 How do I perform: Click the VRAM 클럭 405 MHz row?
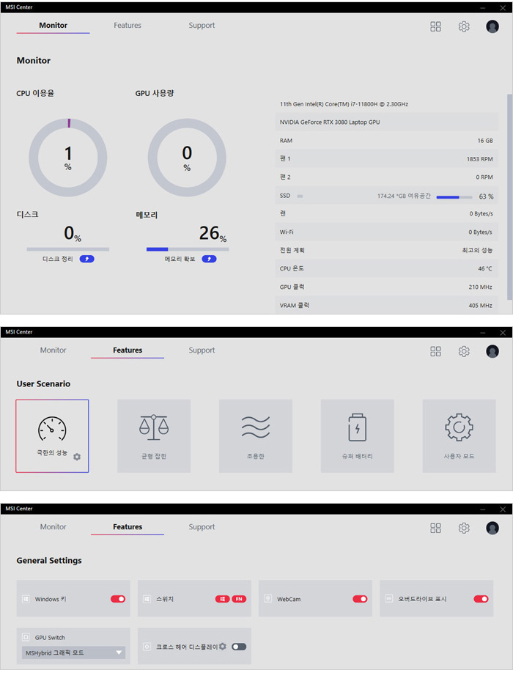click(386, 305)
